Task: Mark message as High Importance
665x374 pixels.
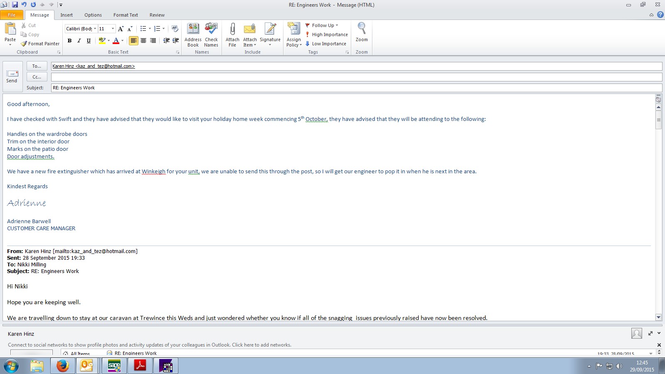Action: (x=327, y=34)
